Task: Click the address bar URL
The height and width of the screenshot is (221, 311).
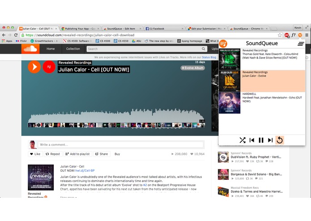Action: tap(80, 35)
